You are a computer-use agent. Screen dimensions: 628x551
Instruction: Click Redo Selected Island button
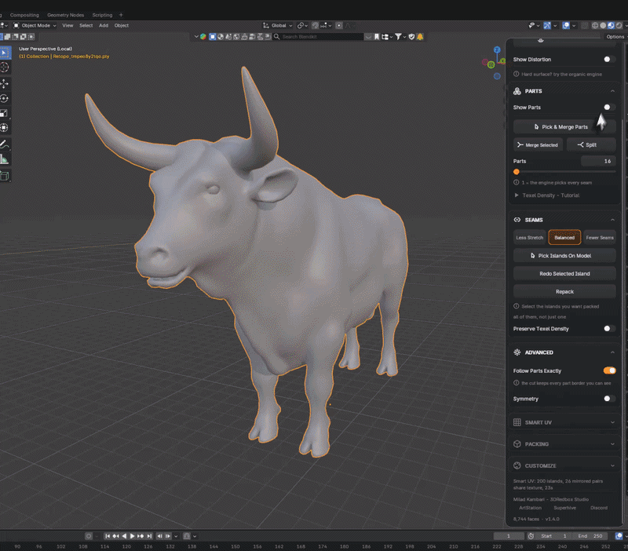pyautogui.click(x=564, y=274)
